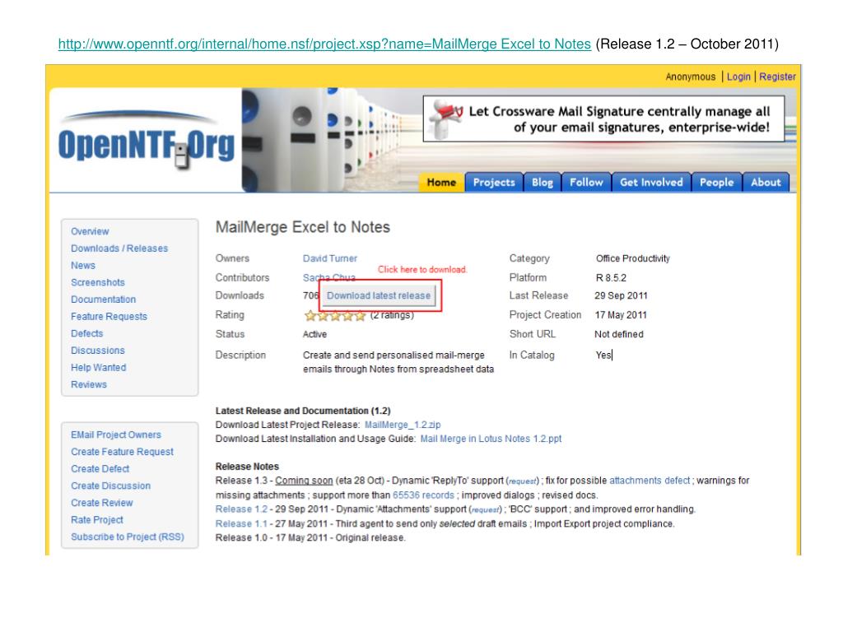Open the Home tab

(441, 182)
